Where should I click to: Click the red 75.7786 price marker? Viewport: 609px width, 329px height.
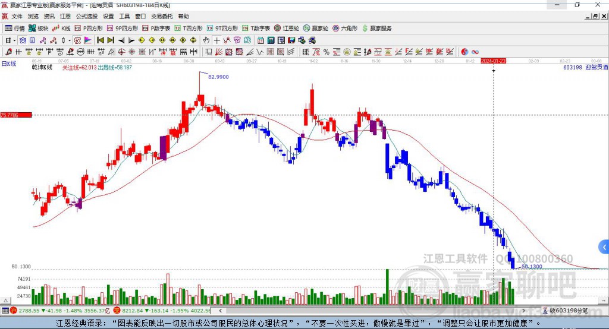(16, 115)
